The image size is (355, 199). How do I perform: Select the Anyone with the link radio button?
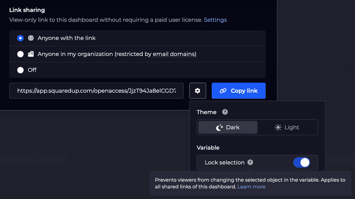click(20, 38)
